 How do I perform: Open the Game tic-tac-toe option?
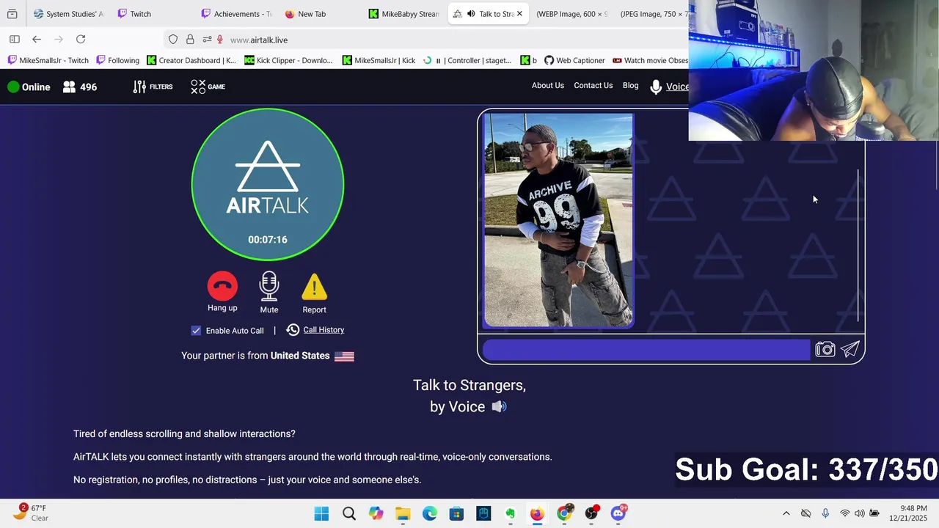[208, 87]
